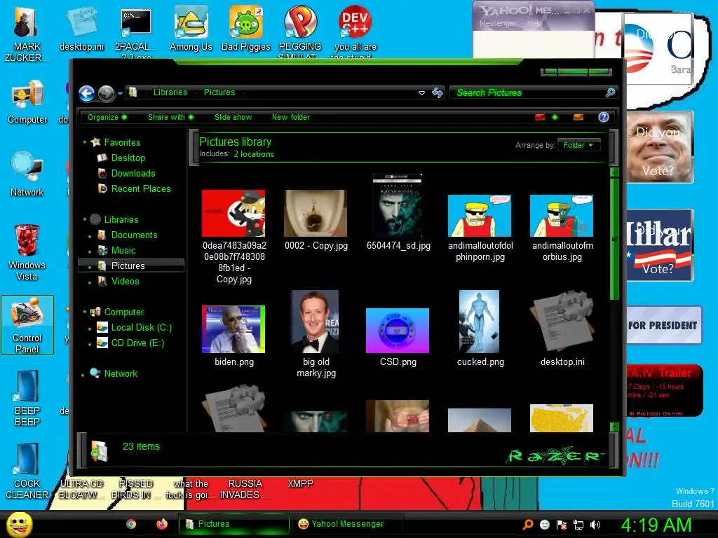This screenshot has width=718, height=538.
Task: Select Downloads under Favorites
Action: click(133, 174)
